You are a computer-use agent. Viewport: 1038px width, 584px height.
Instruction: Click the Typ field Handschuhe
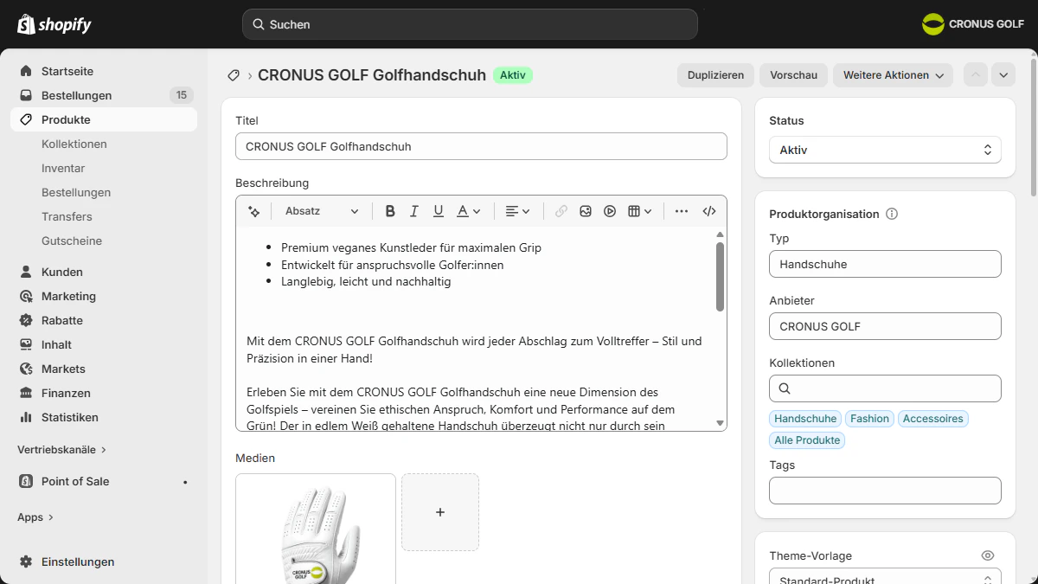[x=885, y=264]
